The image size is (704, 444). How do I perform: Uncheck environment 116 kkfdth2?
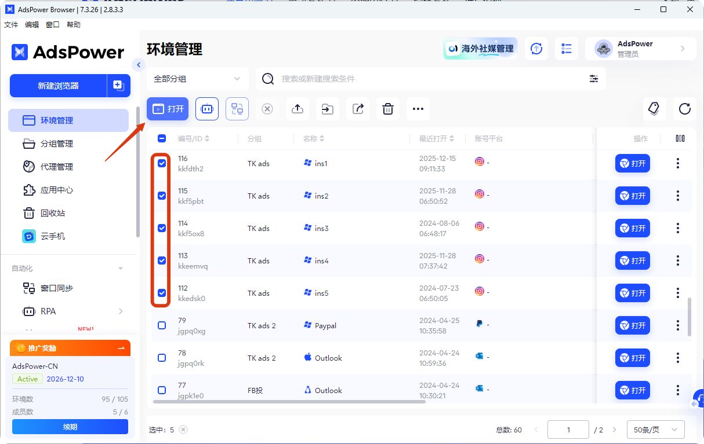161,163
